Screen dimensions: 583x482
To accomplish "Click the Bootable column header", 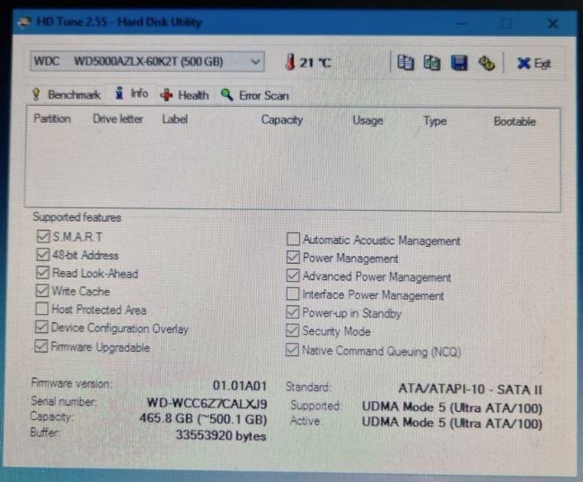I will pos(515,121).
